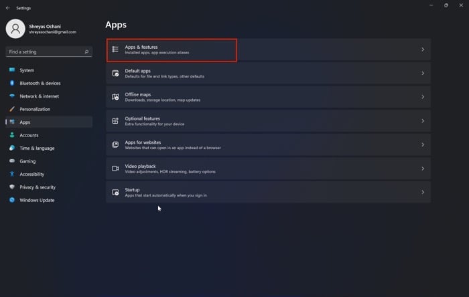The height and width of the screenshot is (297, 469).
Task: Open the Apps & features page
Action: tap(268, 50)
